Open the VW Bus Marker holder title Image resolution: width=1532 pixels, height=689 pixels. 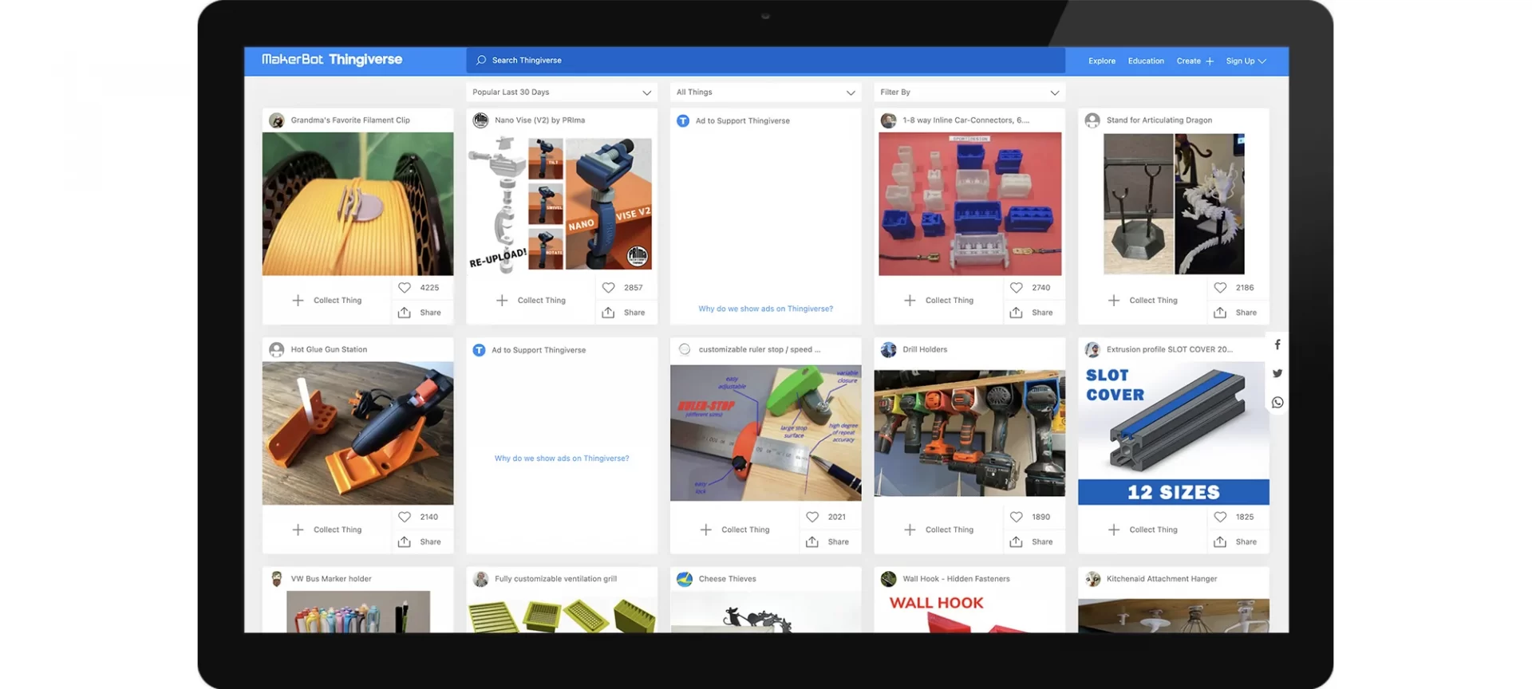331,580
